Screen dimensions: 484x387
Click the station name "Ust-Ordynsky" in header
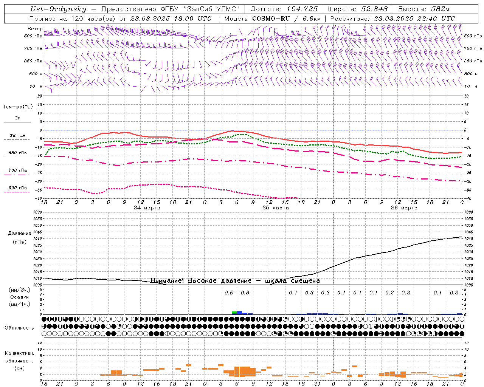58,9
